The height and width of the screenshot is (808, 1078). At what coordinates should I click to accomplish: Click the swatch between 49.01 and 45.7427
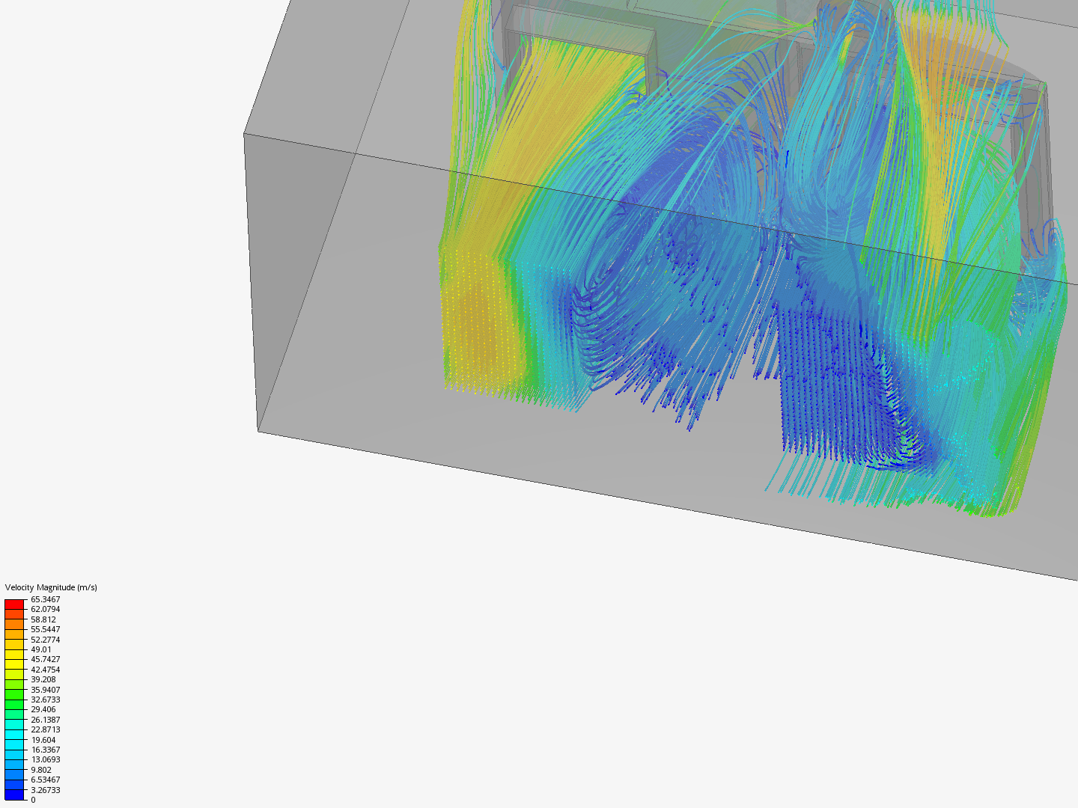pos(14,655)
